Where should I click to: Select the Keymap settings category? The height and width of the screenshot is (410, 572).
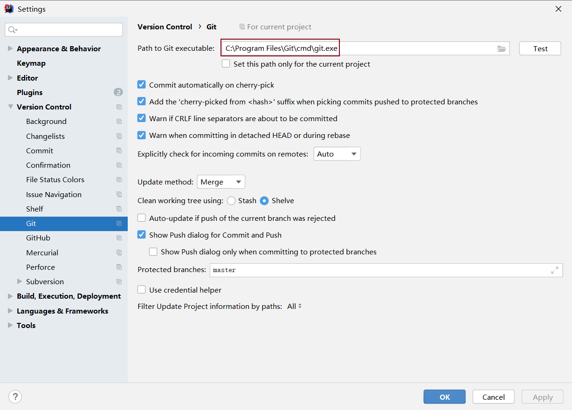coord(31,63)
